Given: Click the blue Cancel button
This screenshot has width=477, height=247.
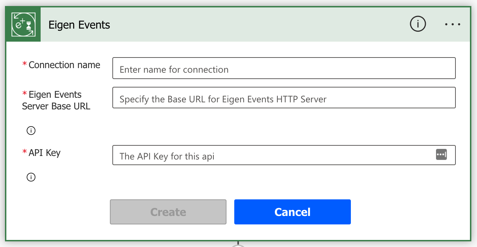Looking at the screenshot, I should coord(293,212).
